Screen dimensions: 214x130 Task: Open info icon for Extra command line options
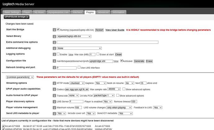(54, 42)
